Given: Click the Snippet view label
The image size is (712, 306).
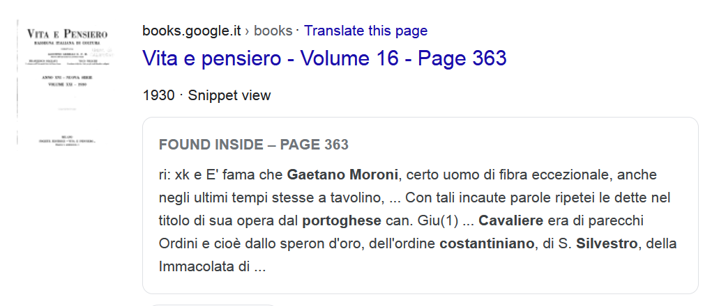Looking at the screenshot, I should click(229, 95).
